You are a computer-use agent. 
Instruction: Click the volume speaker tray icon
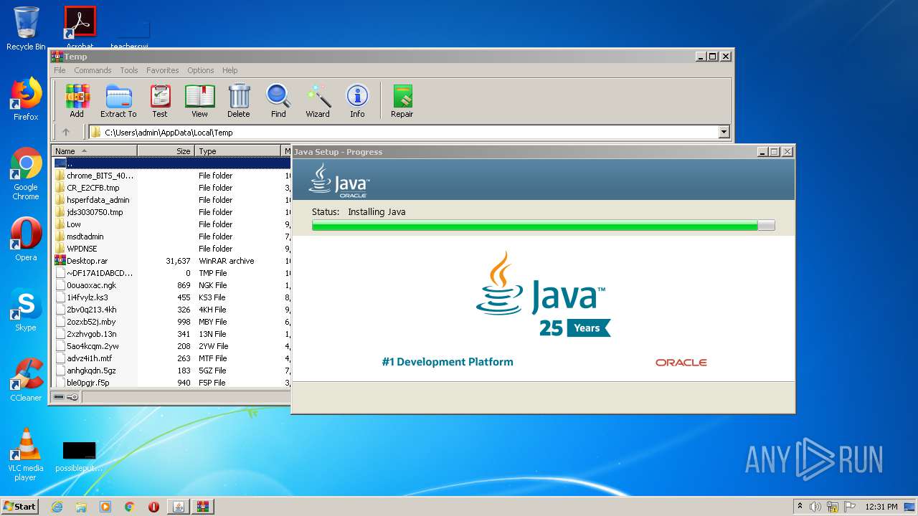point(815,507)
